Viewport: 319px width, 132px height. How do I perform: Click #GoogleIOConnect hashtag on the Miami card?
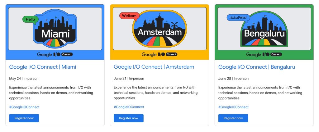pyautogui.click(x=24, y=107)
